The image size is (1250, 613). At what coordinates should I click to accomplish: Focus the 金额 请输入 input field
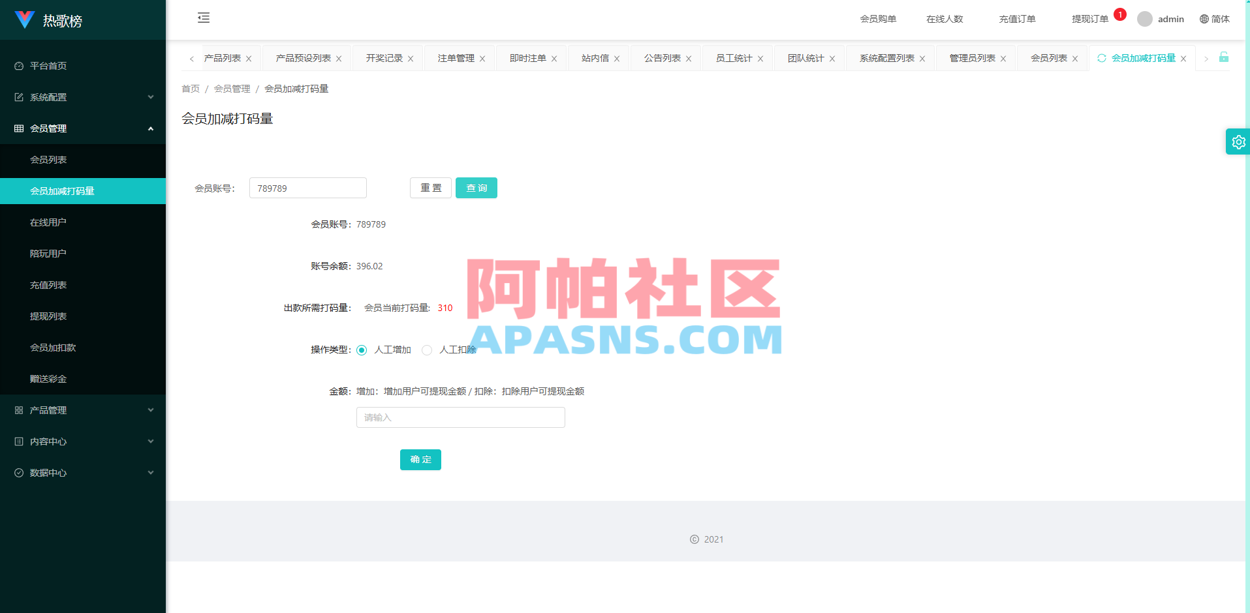(x=461, y=417)
